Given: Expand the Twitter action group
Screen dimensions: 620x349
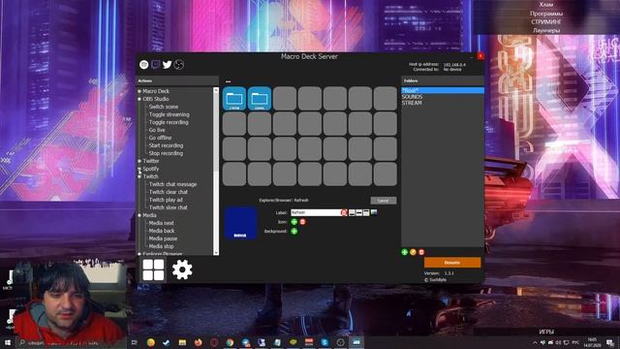Looking at the screenshot, I should pos(139,161).
